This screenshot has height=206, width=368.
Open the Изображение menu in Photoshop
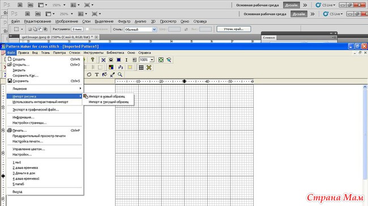click(67, 21)
